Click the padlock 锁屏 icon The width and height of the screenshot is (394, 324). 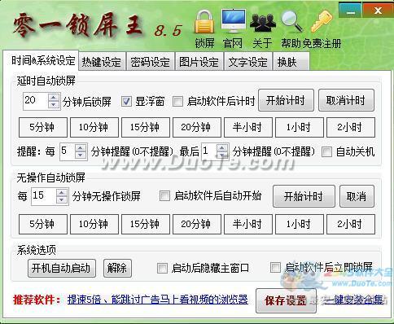pyautogui.click(x=204, y=23)
